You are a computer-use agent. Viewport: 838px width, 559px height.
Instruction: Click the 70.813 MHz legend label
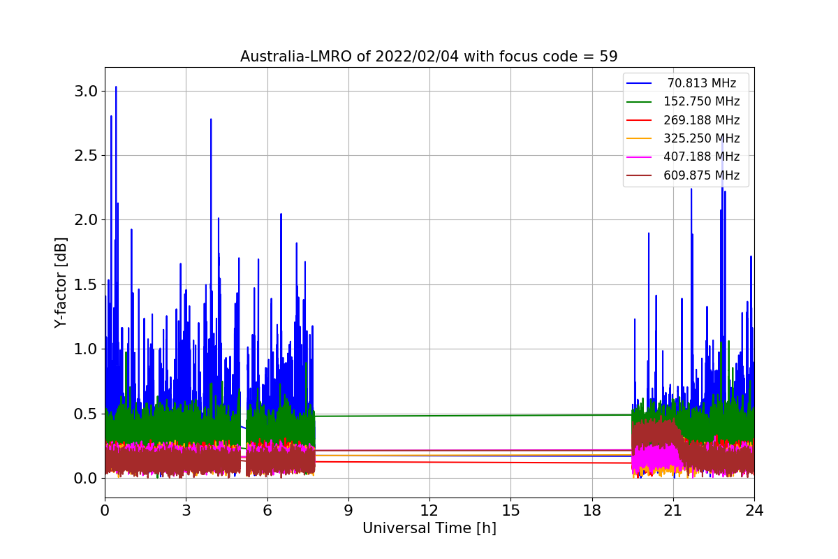702,83
